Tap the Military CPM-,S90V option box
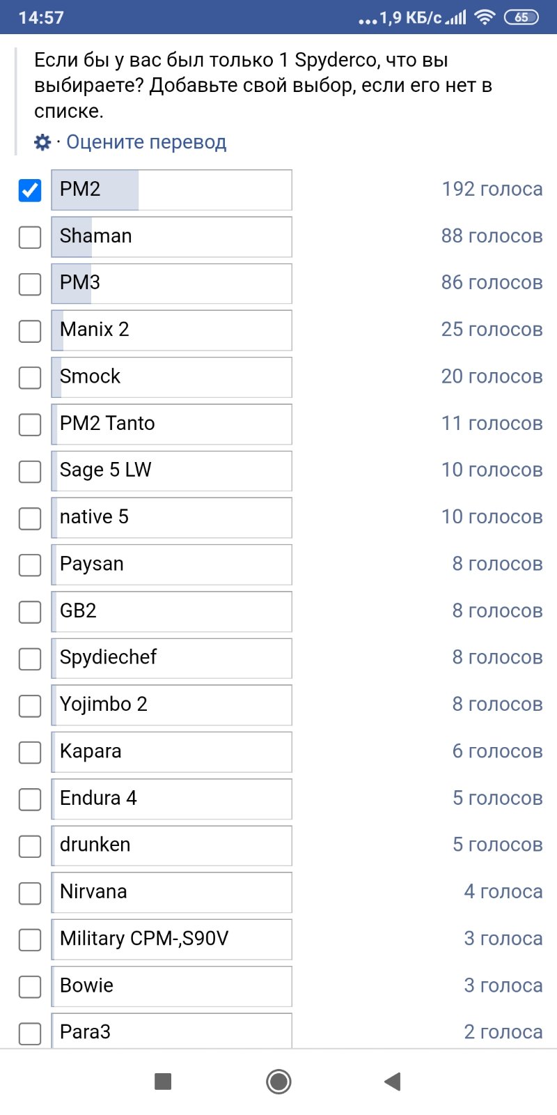 click(x=171, y=939)
